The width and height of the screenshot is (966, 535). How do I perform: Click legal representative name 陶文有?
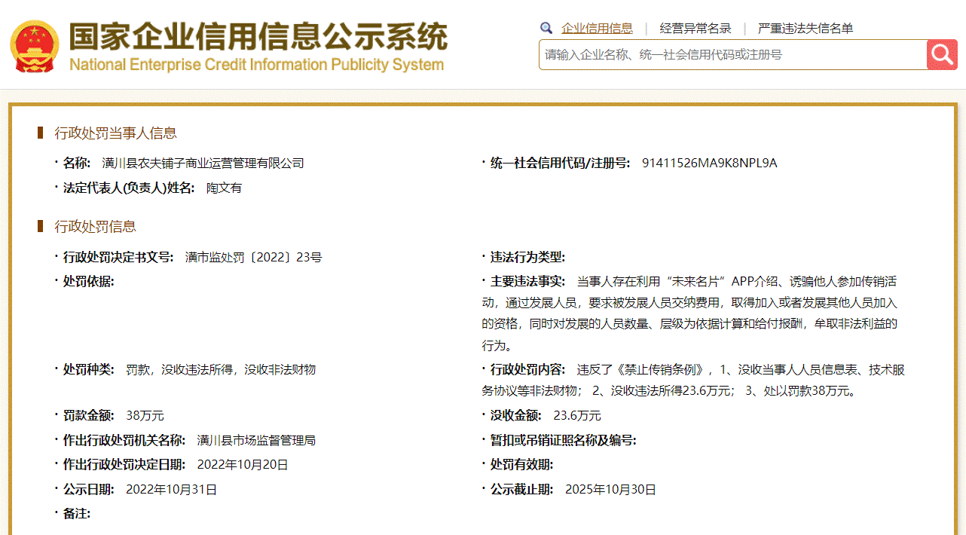(225, 188)
